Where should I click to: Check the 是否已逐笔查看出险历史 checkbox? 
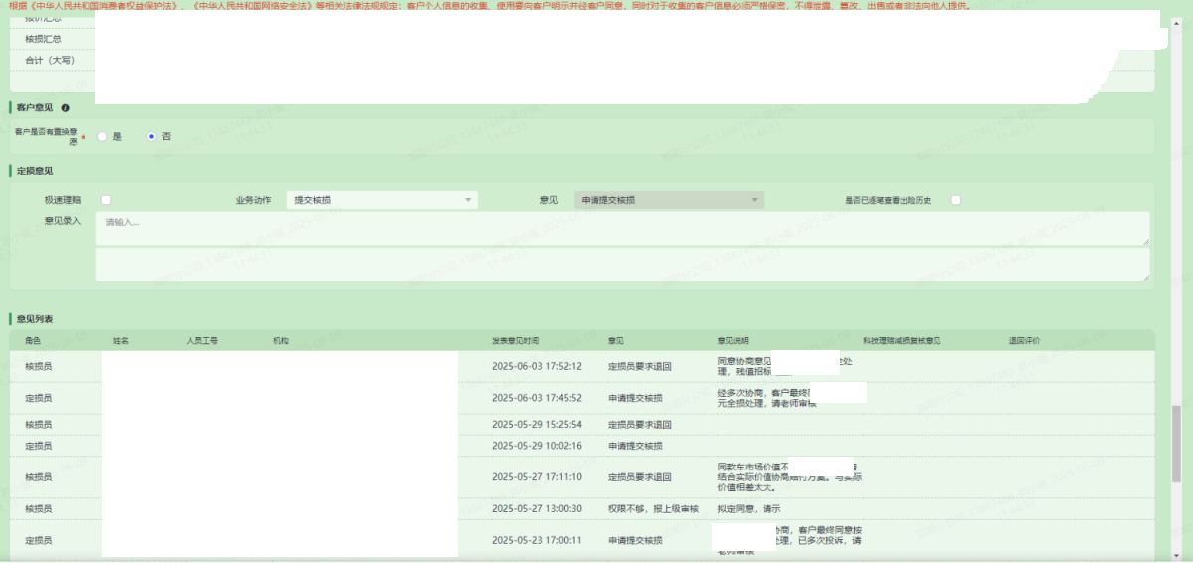(955, 200)
